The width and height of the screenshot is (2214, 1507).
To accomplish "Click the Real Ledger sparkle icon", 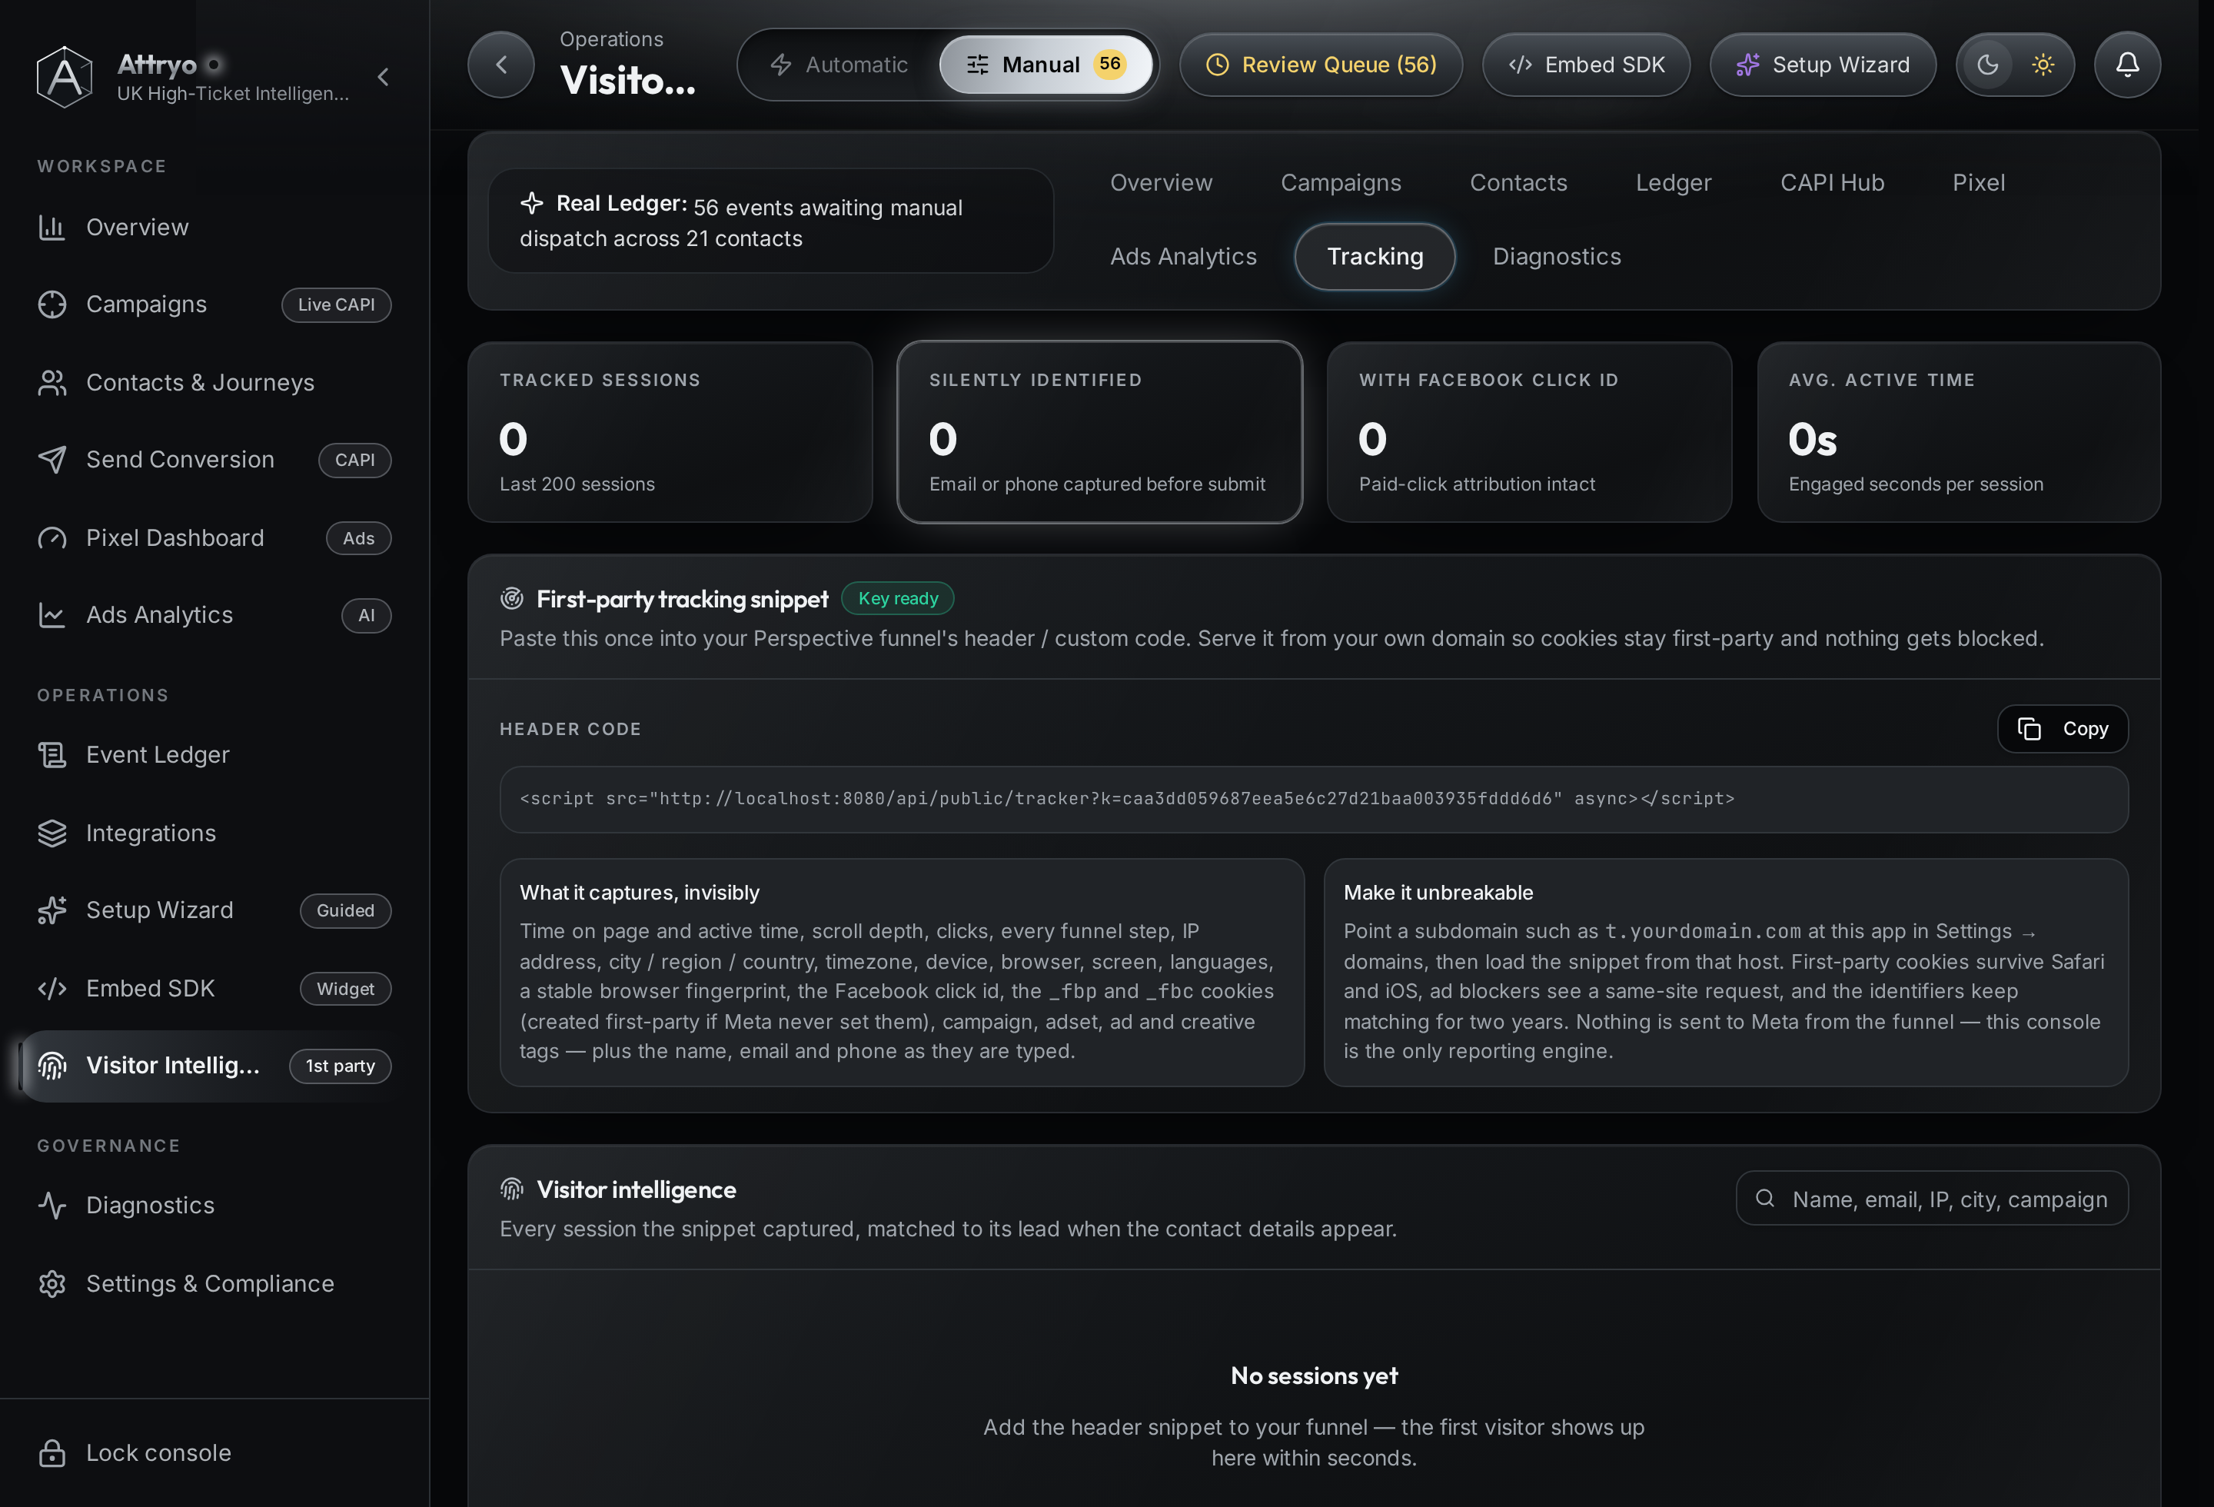I will 531,203.
